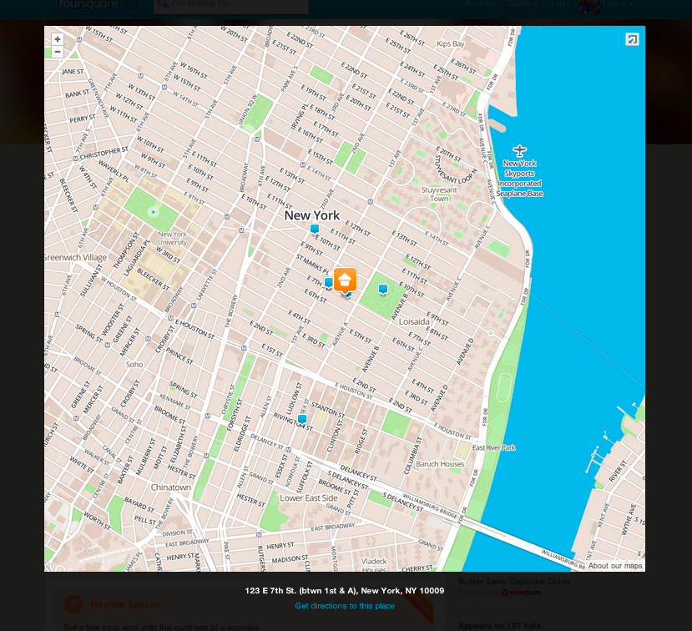
Task: Click the blue pin near E 10th St
Action: [314, 229]
